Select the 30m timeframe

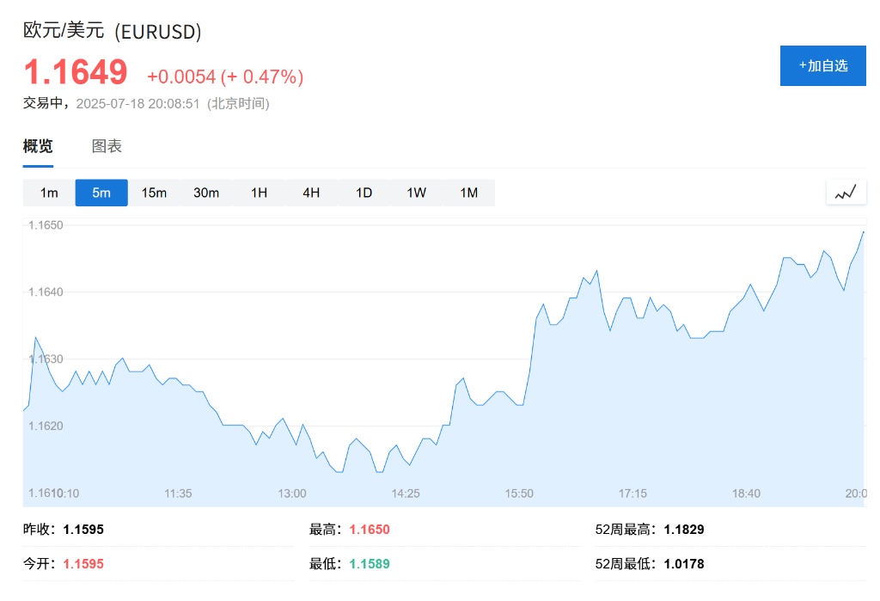206,193
